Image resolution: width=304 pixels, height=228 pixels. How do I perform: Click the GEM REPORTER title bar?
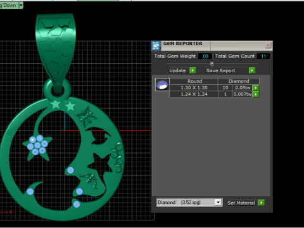pos(212,46)
